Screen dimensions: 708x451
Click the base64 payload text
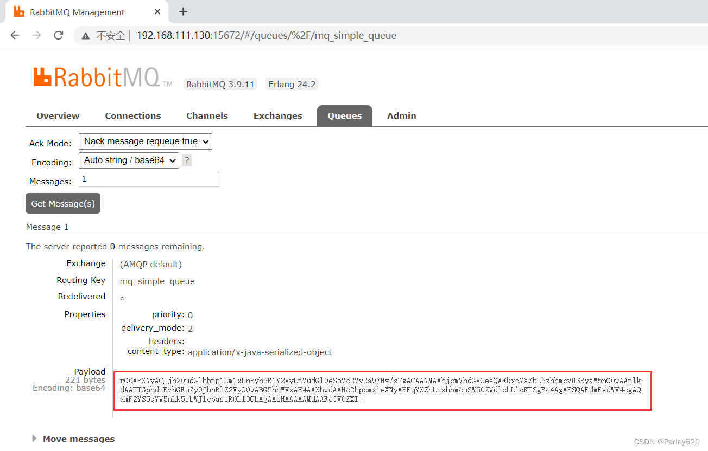click(x=381, y=390)
